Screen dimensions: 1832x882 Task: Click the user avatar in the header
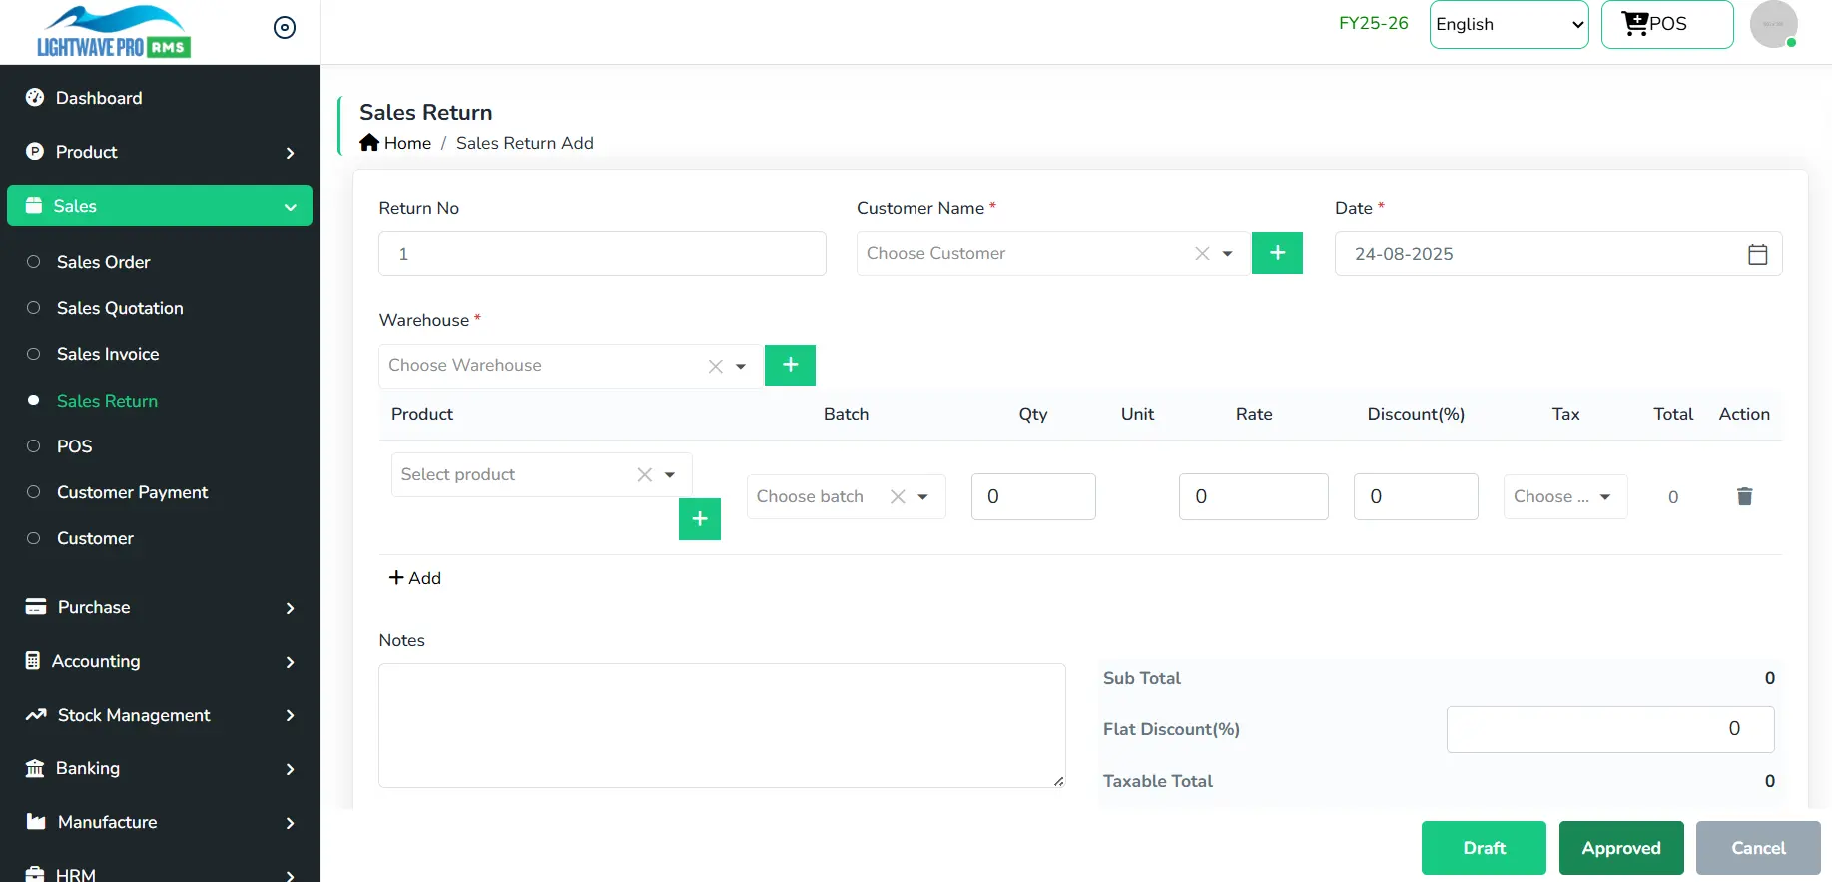coord(1773,24)
